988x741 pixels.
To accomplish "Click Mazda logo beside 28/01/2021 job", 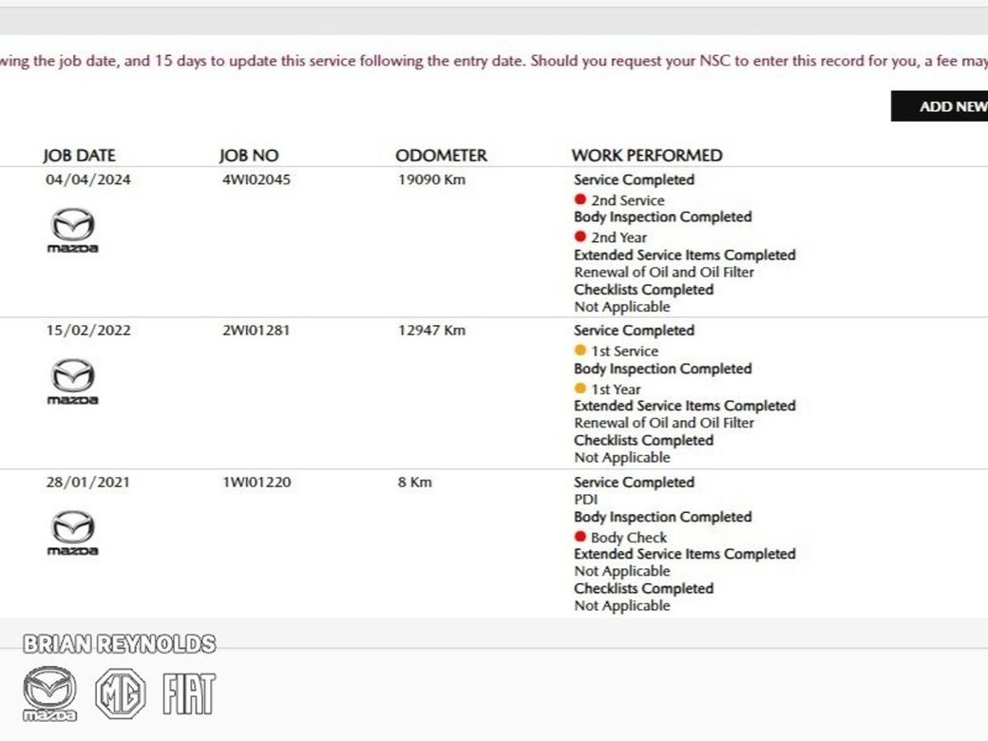I will click(x=72, y=532).
